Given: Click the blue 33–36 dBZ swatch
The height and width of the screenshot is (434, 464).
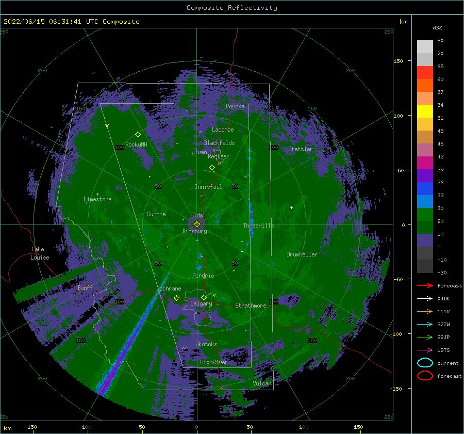Looking at the screenshot, I should click(425, 189).
